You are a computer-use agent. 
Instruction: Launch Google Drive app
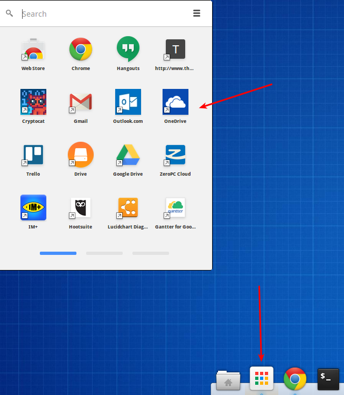128,155
